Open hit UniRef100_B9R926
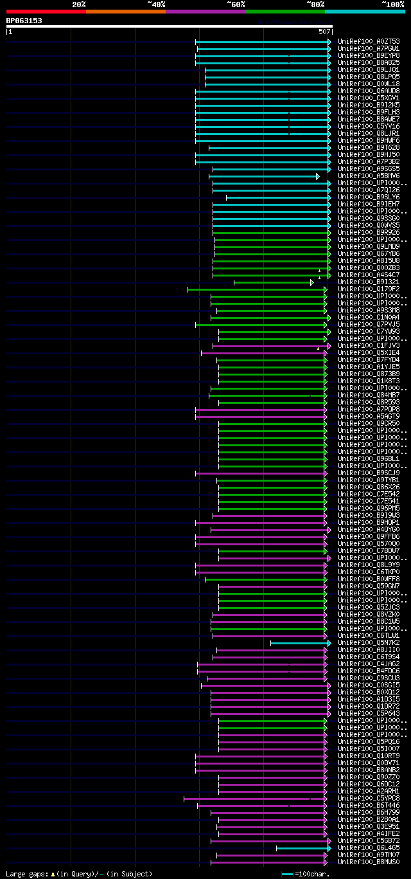The image size is (411, 879). tap(369, 233)
